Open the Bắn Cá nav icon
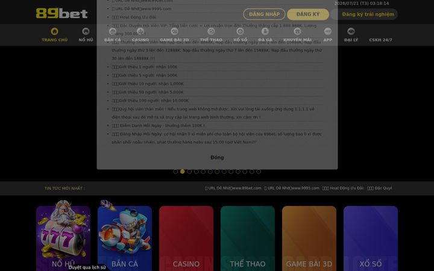The width and height of the screenshot is (434, 271). pos(112,31)
